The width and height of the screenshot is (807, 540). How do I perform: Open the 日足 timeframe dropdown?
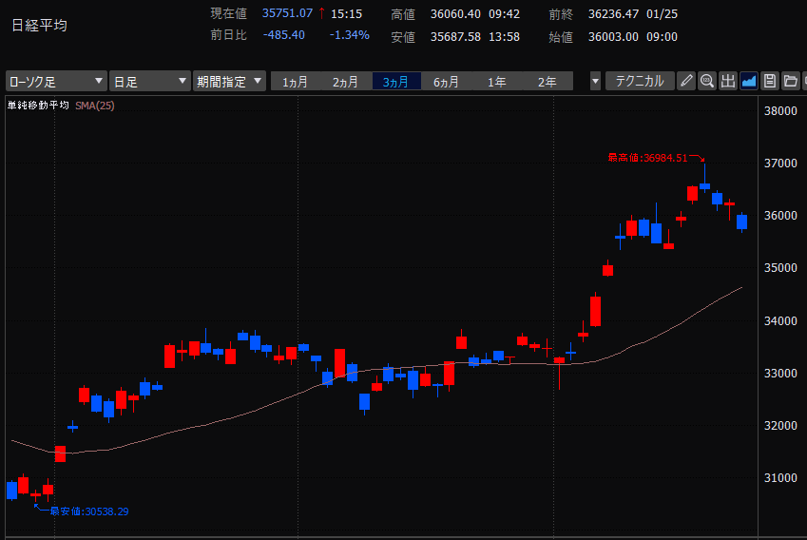(x=150, y=82)
